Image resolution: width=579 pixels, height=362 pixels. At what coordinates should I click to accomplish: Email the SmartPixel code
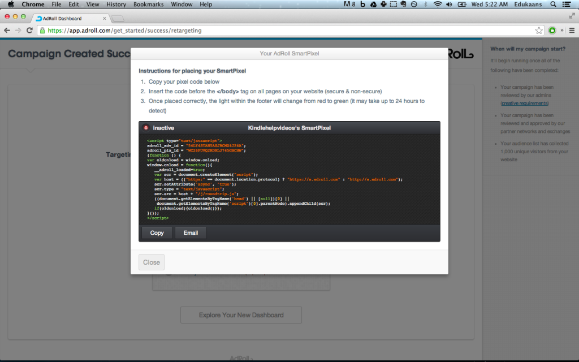(191, 233)
